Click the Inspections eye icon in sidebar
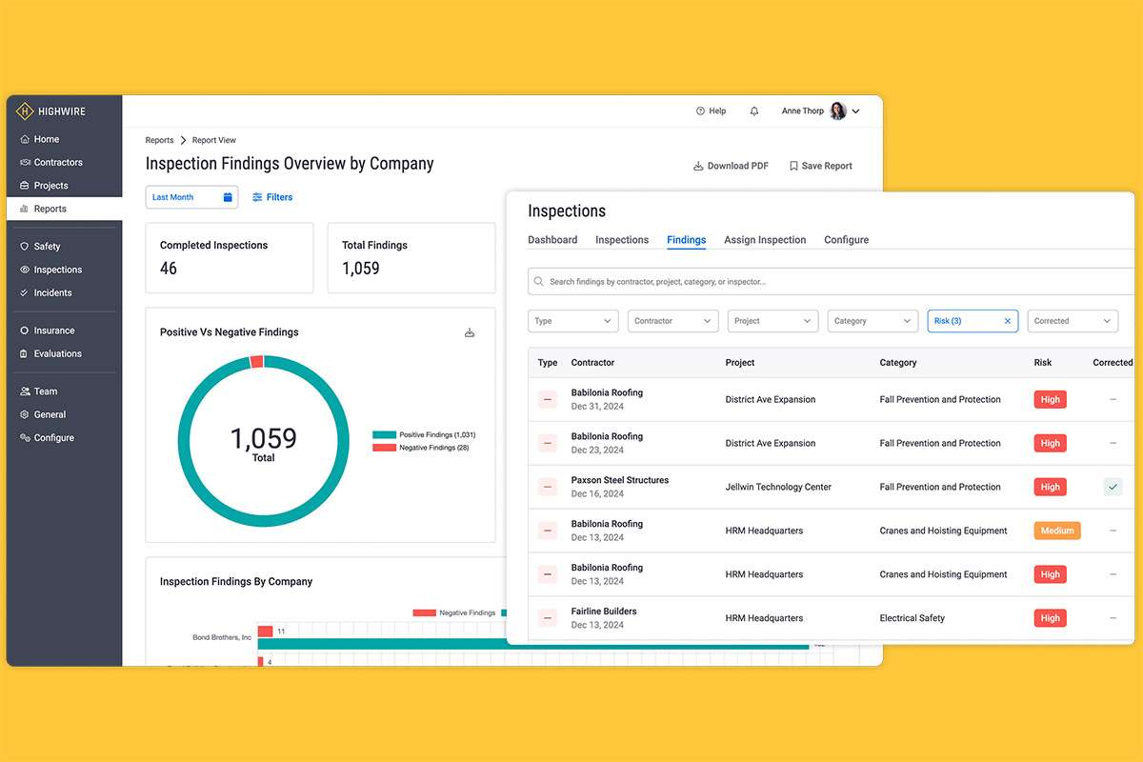The image size is (1143, 762). pyautogui.click(x=25, y=270)
